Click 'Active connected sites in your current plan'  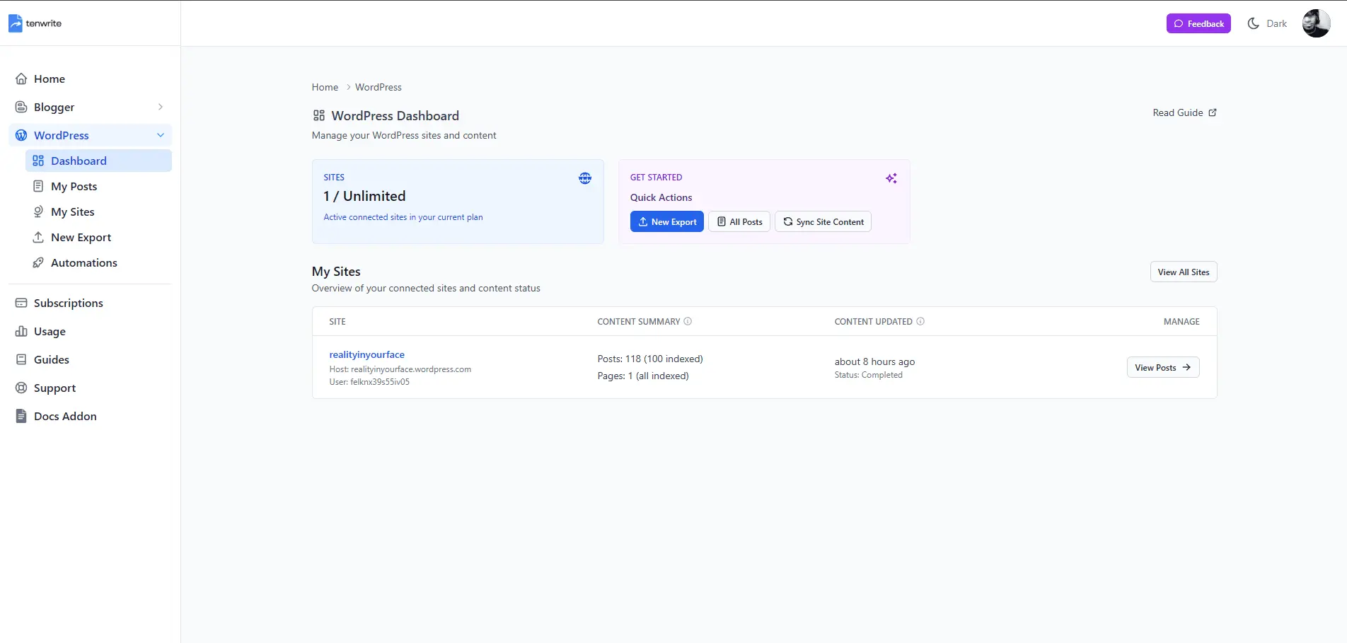point(403,217)
